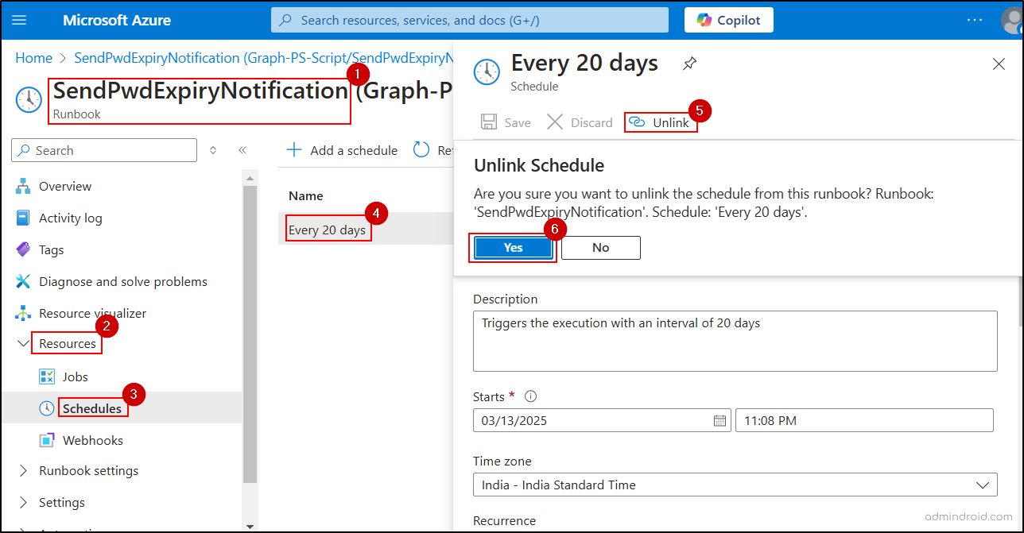Click the Description text box
The width and height of the screenshot is (1024, 533).
[x=735, y=341]
